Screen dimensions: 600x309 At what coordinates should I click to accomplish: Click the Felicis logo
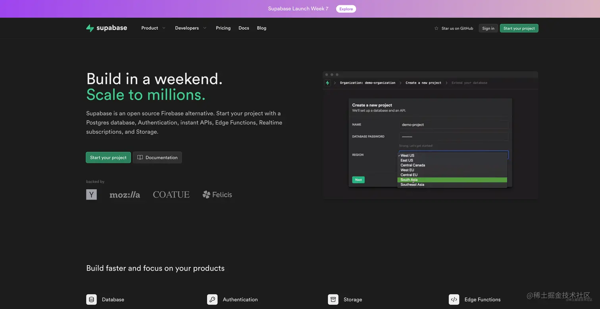click(217, 195)
